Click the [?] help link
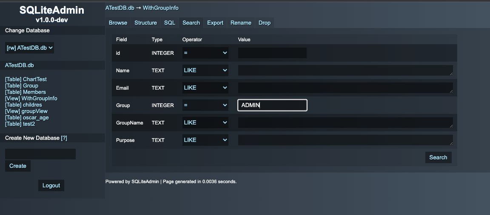Viewport: 490px width, 215px height. coord(64,138)
